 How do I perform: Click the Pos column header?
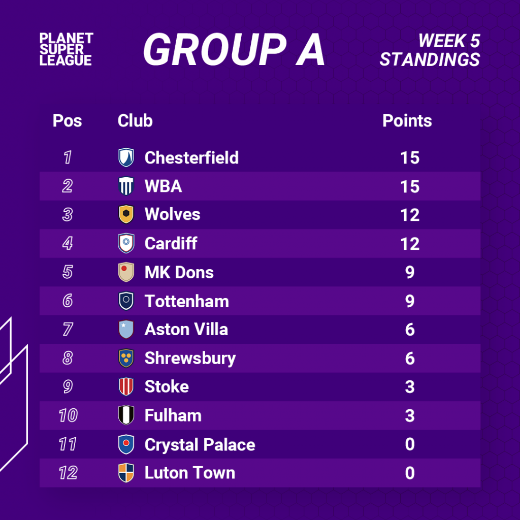click(x=68, y=120)
